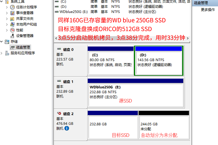The image size is (218, 145).
Task: Collapse the 系统工具 tree node
Action: [x=2, y=1]
